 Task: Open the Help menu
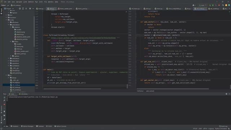pyautogui.click(x=56, y=2)
